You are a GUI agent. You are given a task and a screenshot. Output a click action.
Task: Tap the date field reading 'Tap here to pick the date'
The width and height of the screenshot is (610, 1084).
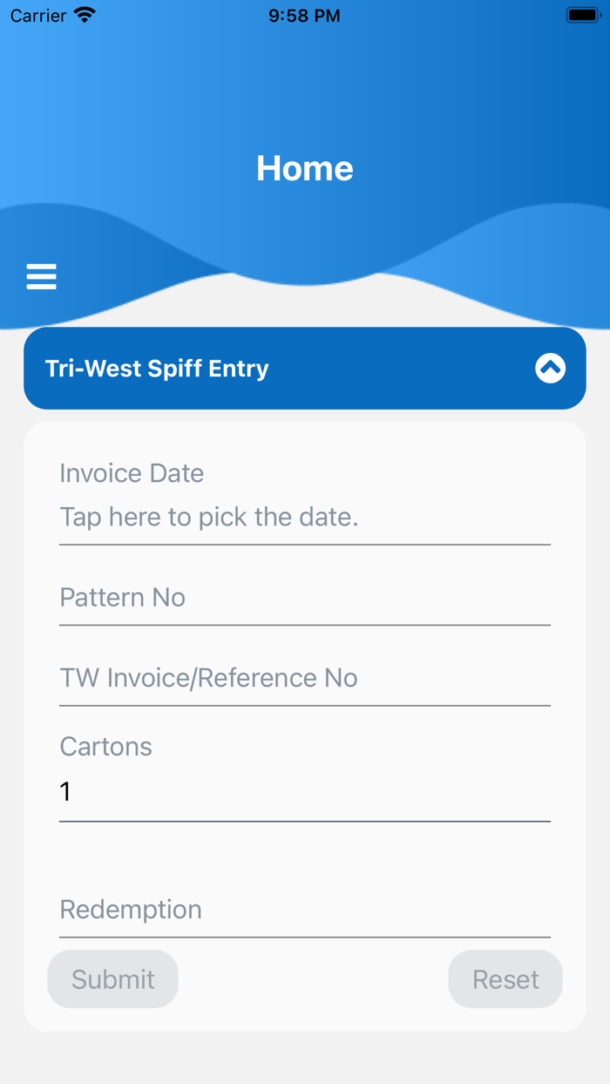[304, 517]
